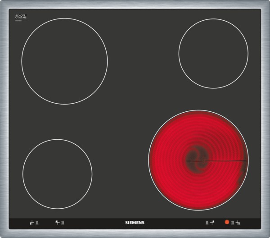Select the small top-right cooking zone
Image resolution: width=270 pixels, height=238 pixels.
click(x=213, y=53)
